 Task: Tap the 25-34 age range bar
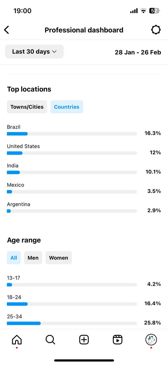point(72,323)
